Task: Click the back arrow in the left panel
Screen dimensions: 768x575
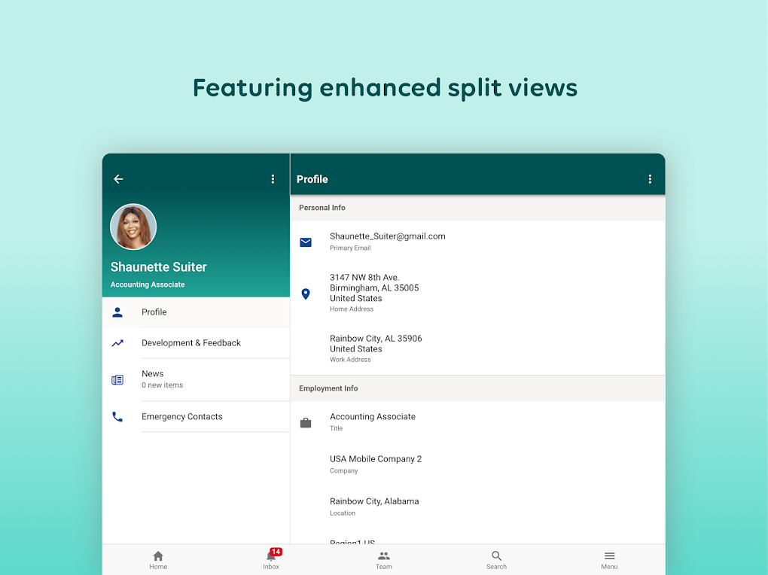Action: (x=118, y=179)
